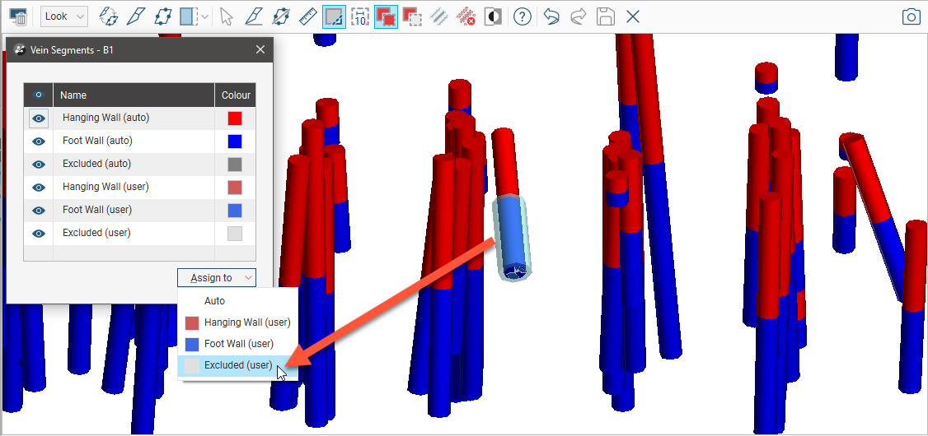
Task: Activate the ruler measurement tool
Action: point(307,16)
